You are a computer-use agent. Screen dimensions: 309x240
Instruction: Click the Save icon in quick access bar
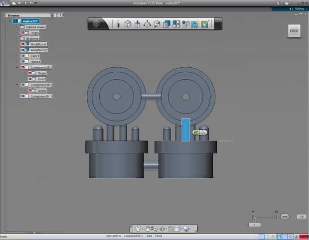pos(25,3)
